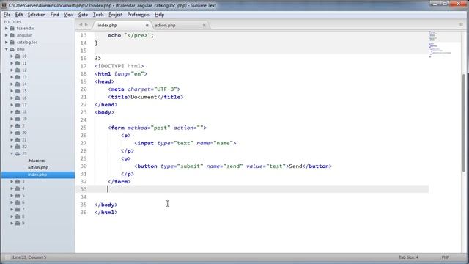Click folder 5 icon in sidebar
The height and width of the screenshot is (264, 469).
click(18, 196)
